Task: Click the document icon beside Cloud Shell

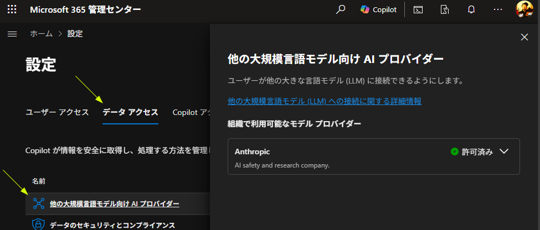Action: [x=444, y=9]
